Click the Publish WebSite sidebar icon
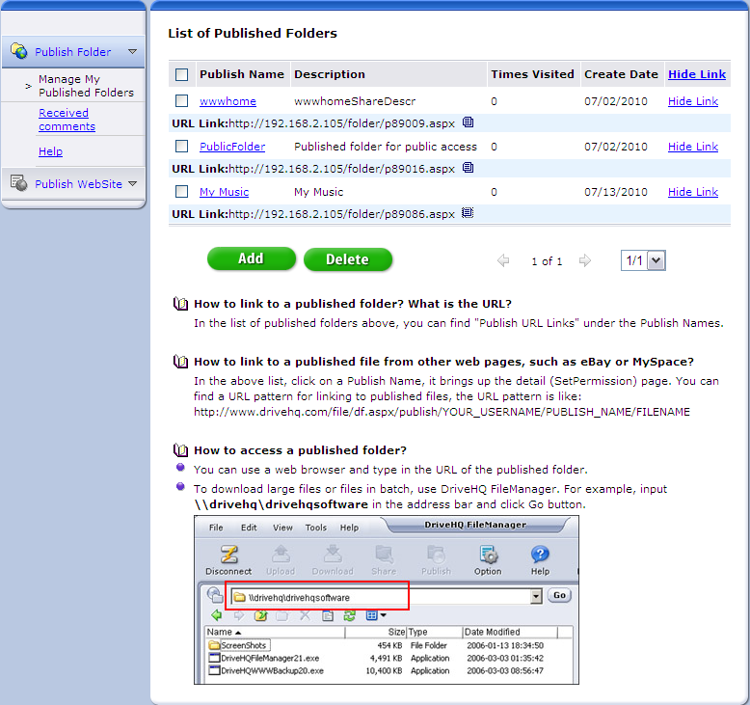 [x=18, y=183]
